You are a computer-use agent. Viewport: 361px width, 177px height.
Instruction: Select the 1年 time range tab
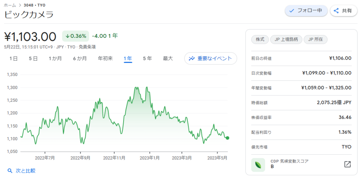tap(128, 58)
